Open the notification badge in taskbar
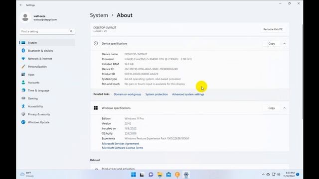 [x=298, y=175]
